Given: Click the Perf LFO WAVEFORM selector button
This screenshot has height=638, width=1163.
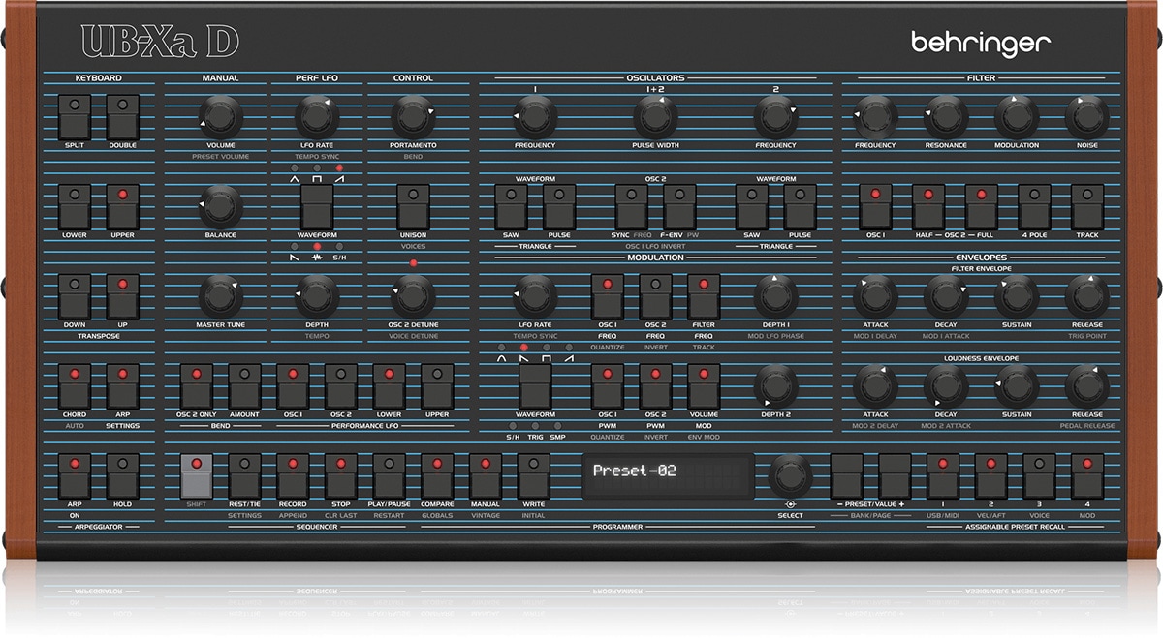Looking at the screenshot, I should pyautogui.click(x=317, y=206).
